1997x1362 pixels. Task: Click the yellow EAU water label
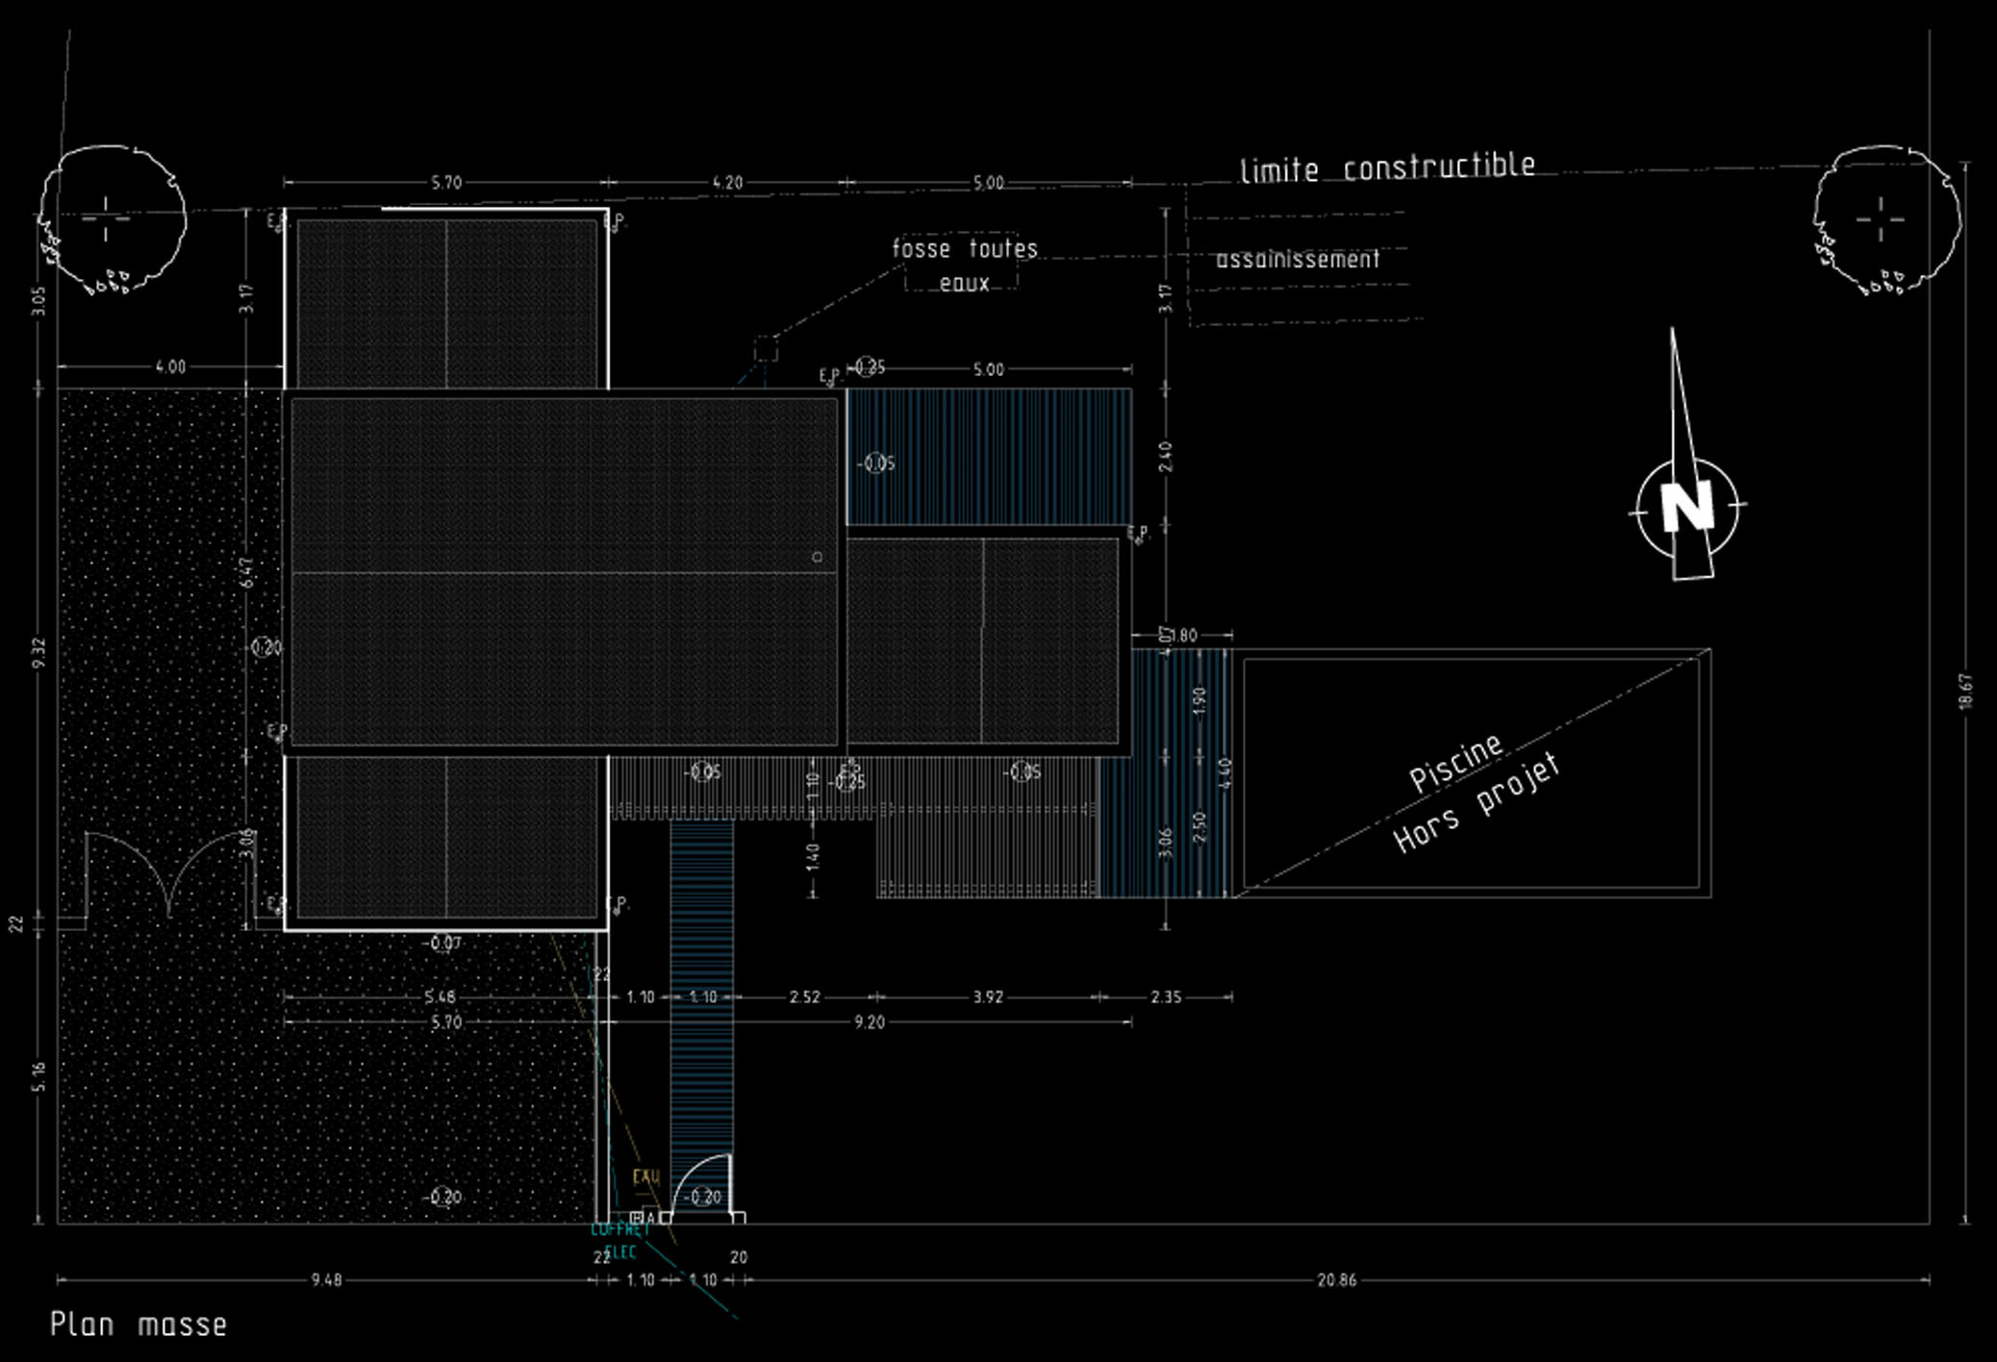pyautogui.click(x=645, y=1177)
